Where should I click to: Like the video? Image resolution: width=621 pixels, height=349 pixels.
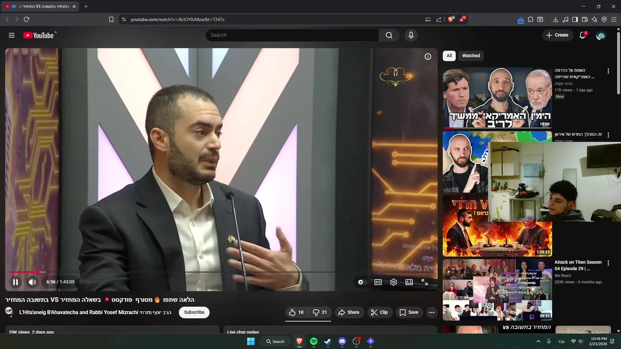[x=296, y=312]
